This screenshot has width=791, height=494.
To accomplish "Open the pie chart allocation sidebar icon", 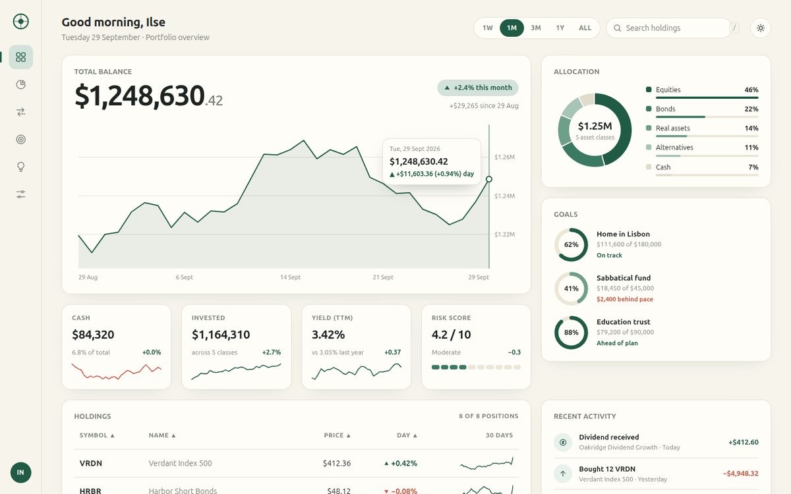I will point(20,85).
